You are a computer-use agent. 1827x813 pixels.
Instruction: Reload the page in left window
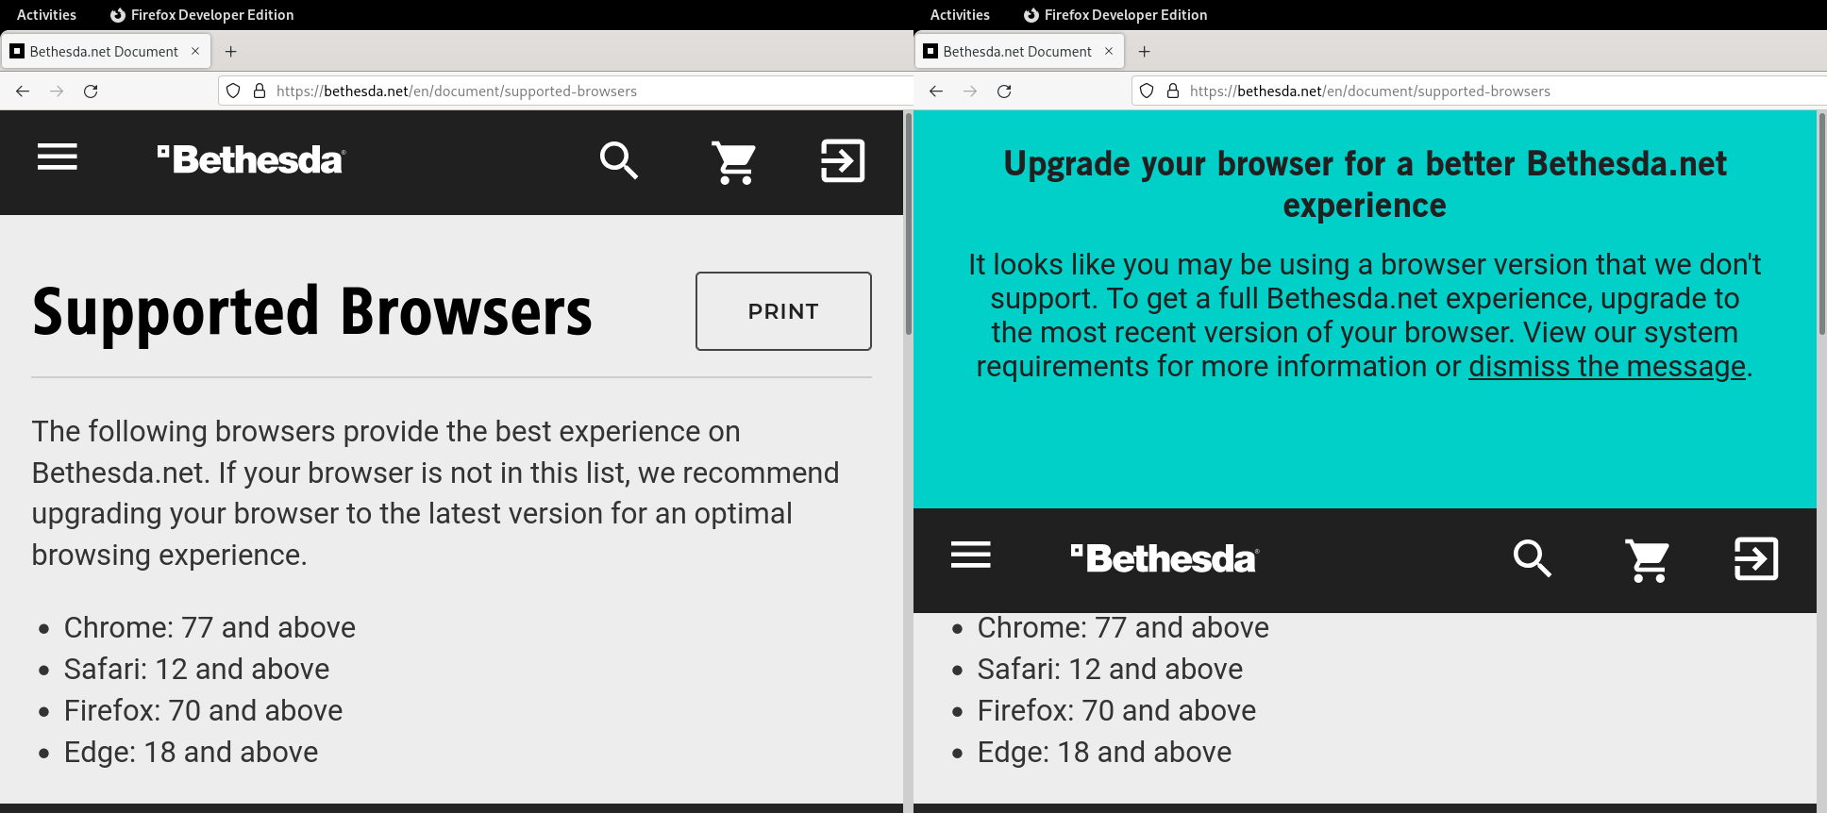click(91, 91)
